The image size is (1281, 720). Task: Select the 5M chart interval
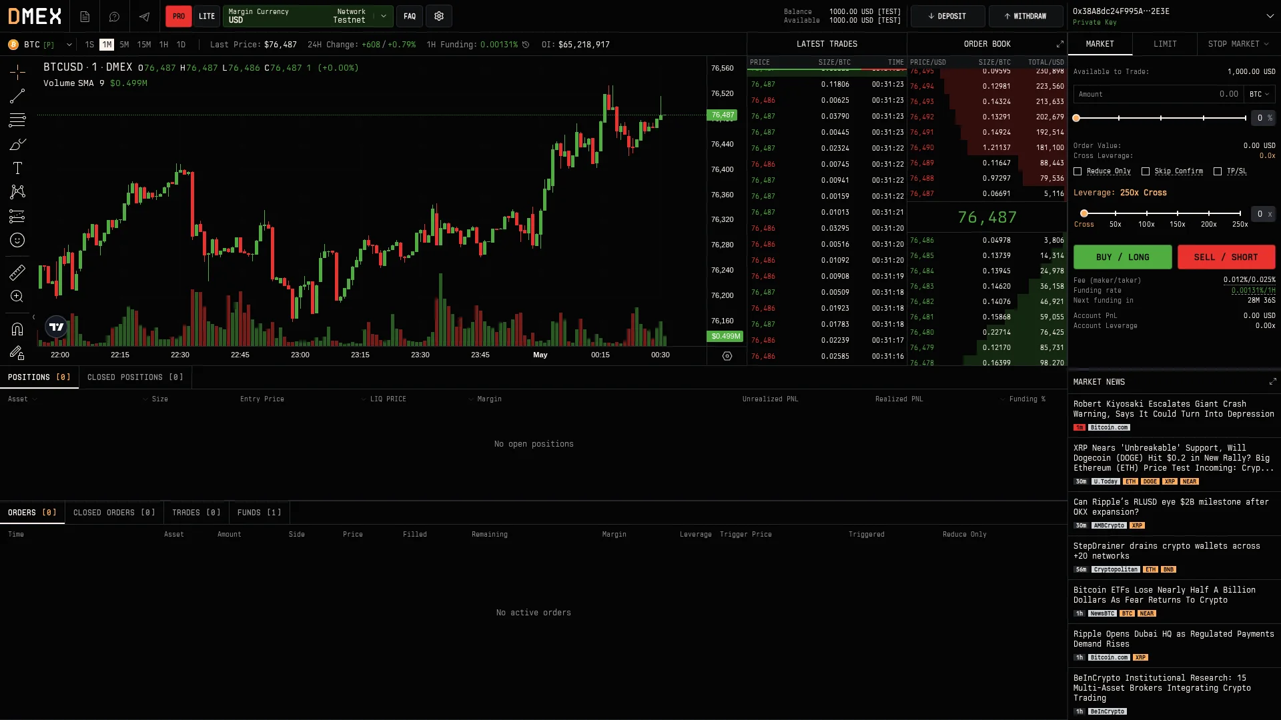(124, 45)
